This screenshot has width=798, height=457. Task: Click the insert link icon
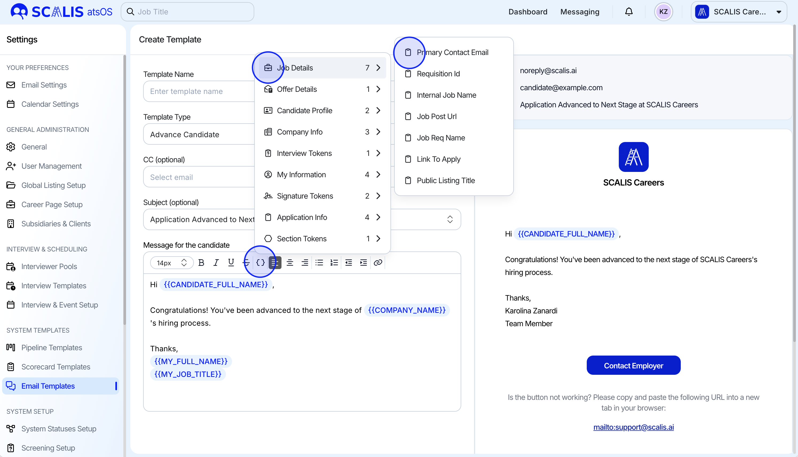pyautogui.click(x=378, y=263)
